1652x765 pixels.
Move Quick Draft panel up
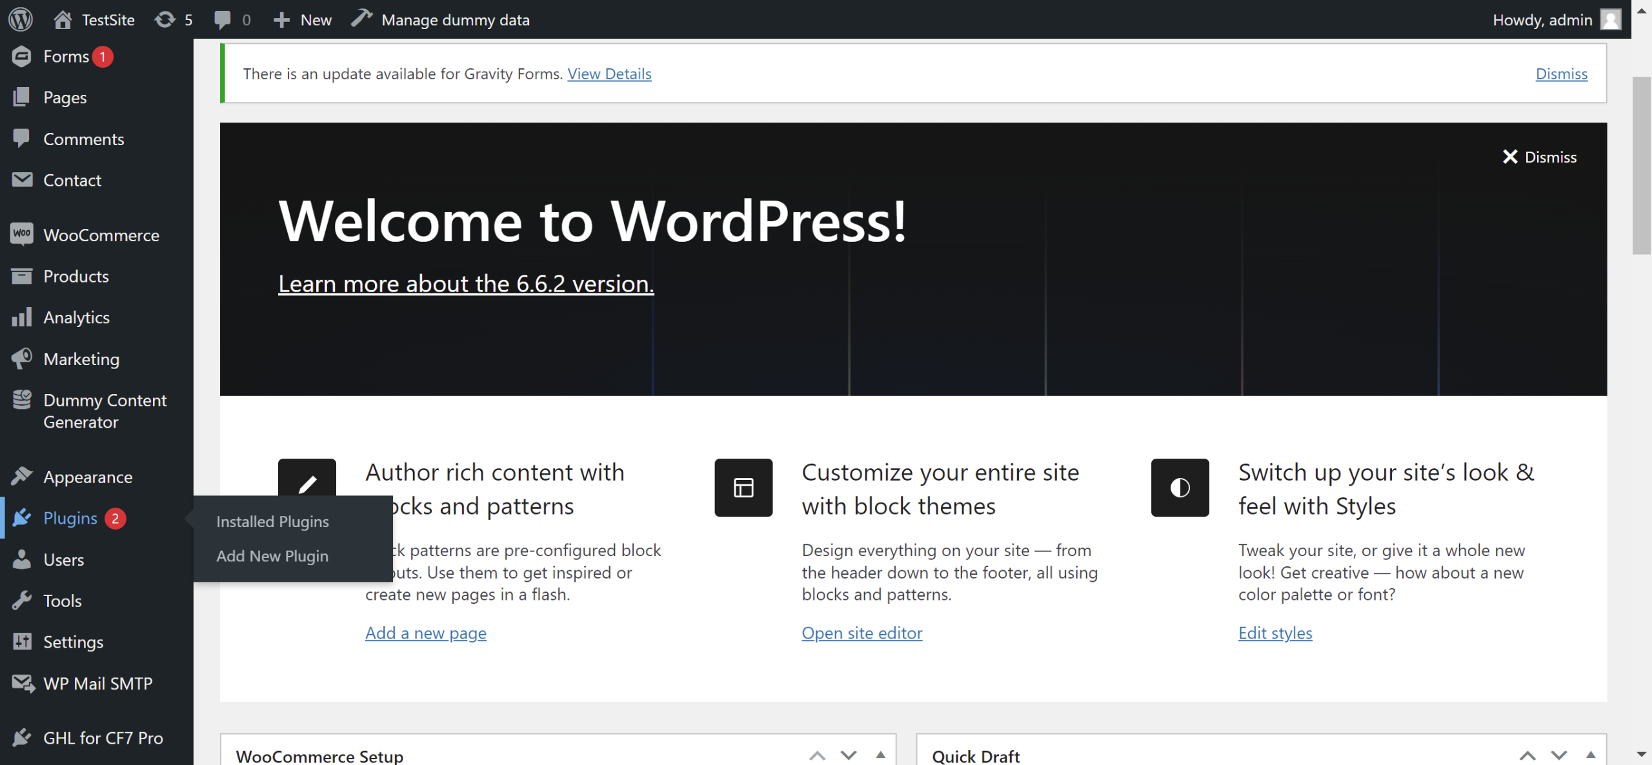[x=1527, y=755]
